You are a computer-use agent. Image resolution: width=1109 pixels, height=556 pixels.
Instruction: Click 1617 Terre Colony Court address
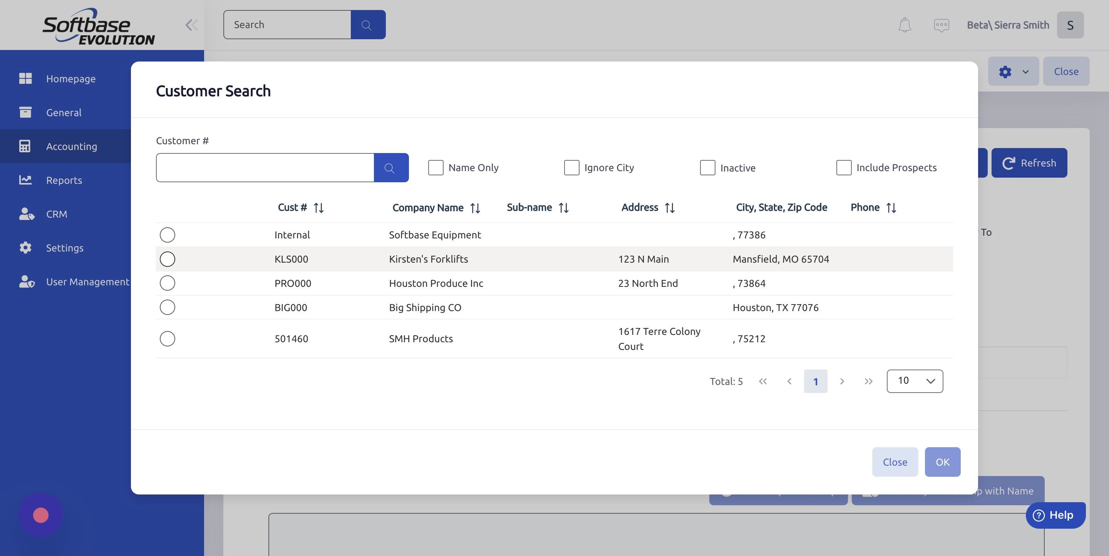tap(659, 339)
